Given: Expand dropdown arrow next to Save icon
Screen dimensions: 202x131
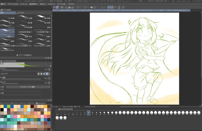Looking at the screenshot, I should coord(75,7).
